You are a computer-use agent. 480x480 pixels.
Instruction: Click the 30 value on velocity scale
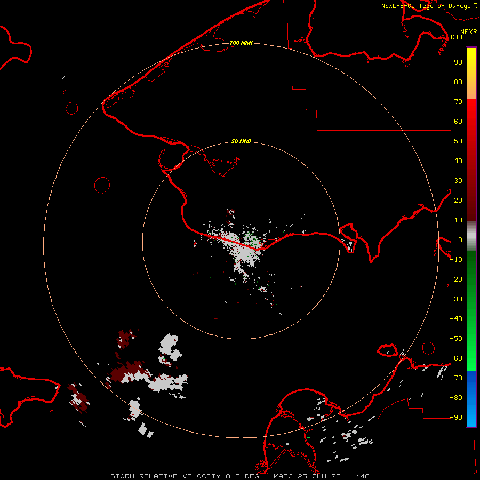click(x=458, y=181)
